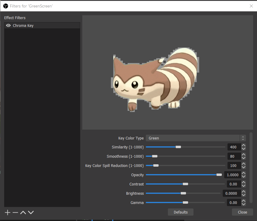Image resolution: width=257 pixels, height=221 pixels.
Task: Increase Smoothness with the up stepper arrow
Action: click(x=244, y=154)
